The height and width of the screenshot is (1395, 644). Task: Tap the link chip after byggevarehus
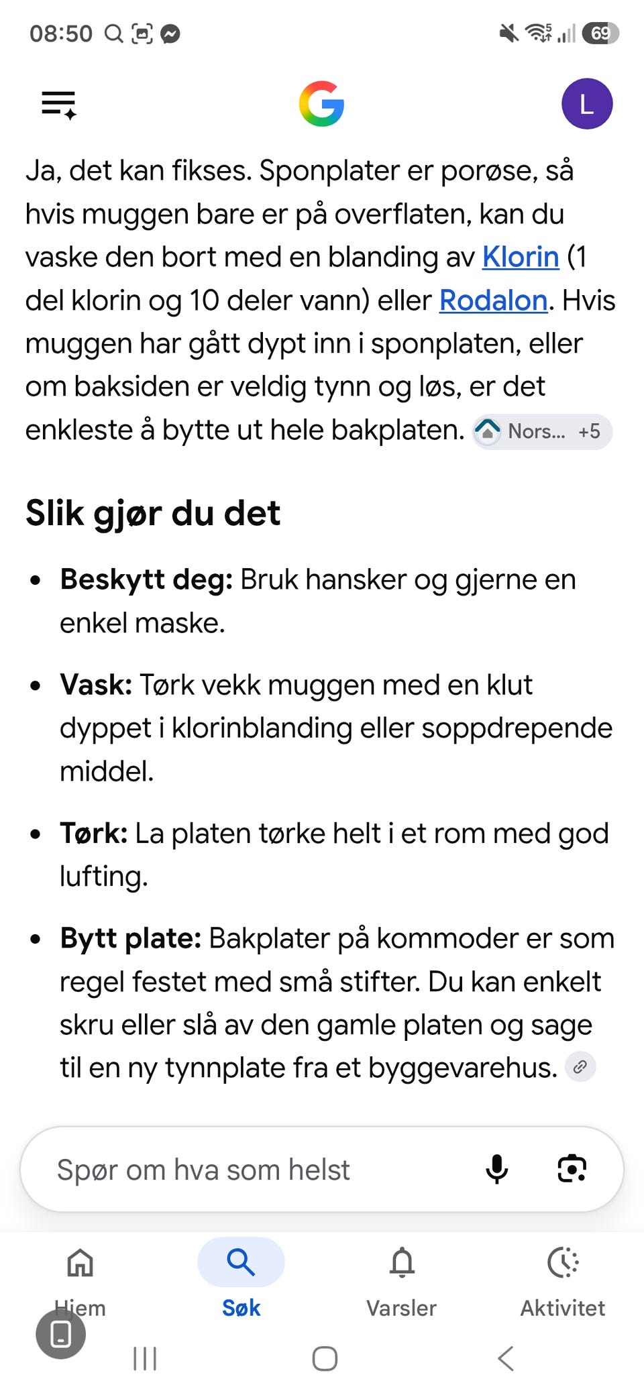pyautogui.click(x=580, y=1066)
